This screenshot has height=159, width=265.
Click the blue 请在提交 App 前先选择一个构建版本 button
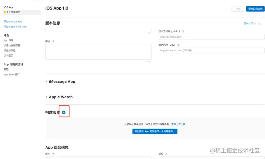click(155, 131)
